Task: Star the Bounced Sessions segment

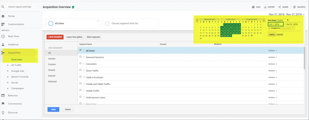Action: [x=84, y=57]
